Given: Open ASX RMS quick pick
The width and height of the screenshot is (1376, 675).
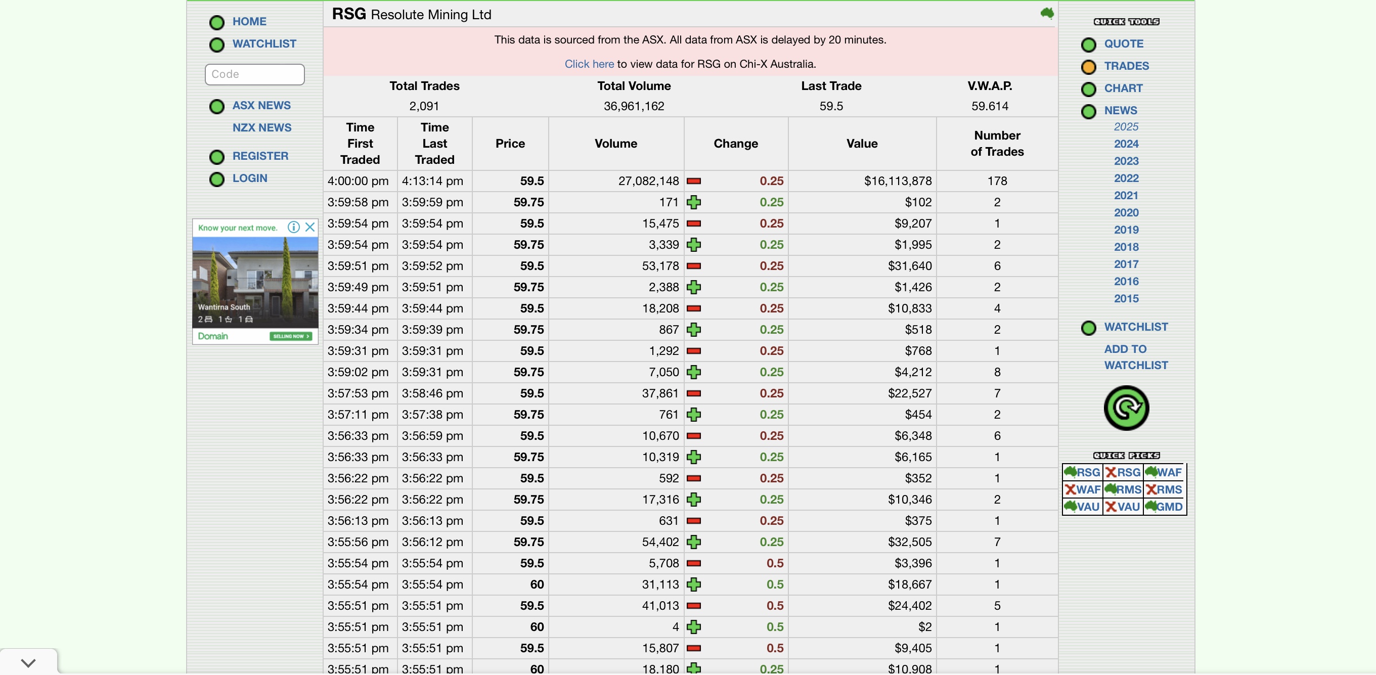Looking at the screenshot, I should (1123, 489).
